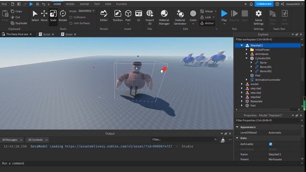Image resolution: width=306 pixels, height=172 pixels.
Task: Click the Group button
Action: tap(207, 11)
